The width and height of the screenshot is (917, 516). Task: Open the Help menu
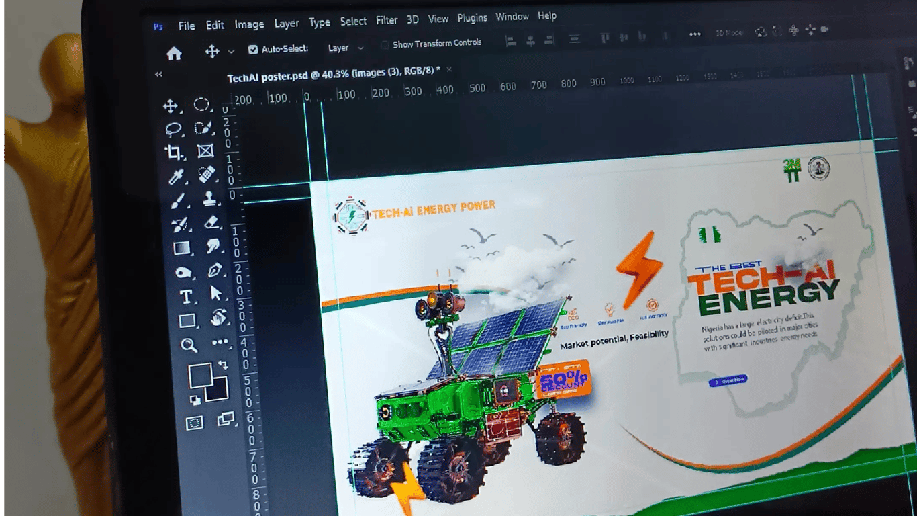(547, 15)
